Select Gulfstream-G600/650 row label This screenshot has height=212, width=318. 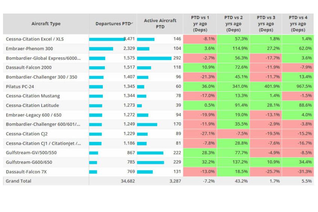[29, 162]
